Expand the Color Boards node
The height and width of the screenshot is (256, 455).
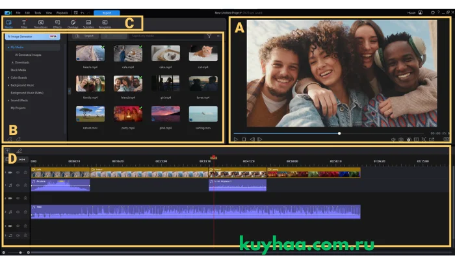[x=8, y=78]
